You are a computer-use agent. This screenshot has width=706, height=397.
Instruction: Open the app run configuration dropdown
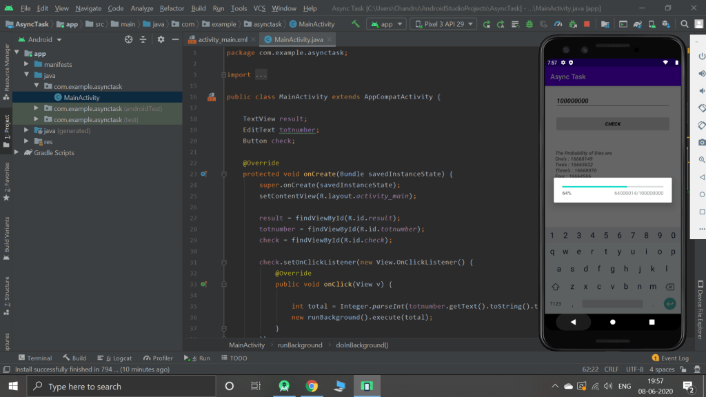385,24
